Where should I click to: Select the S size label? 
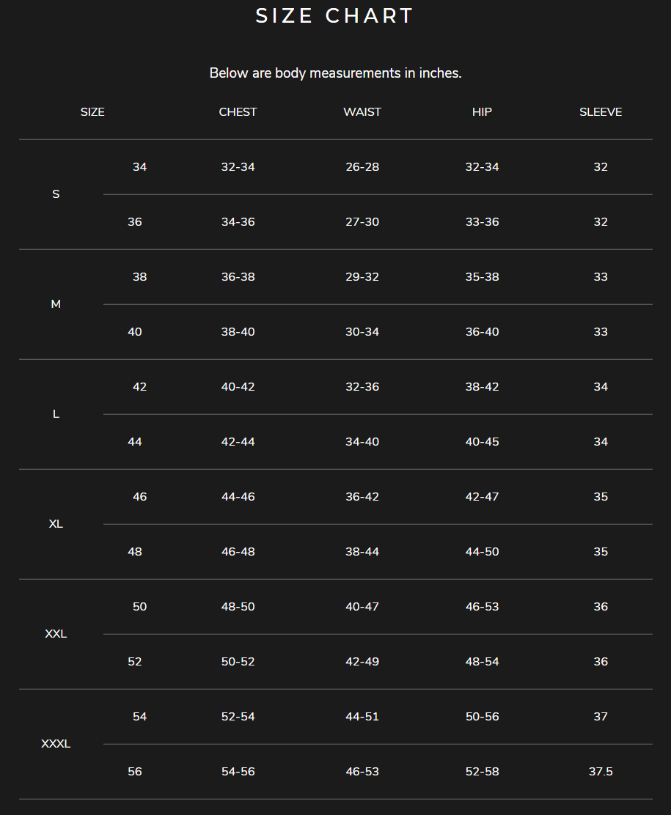click(56, 194)
